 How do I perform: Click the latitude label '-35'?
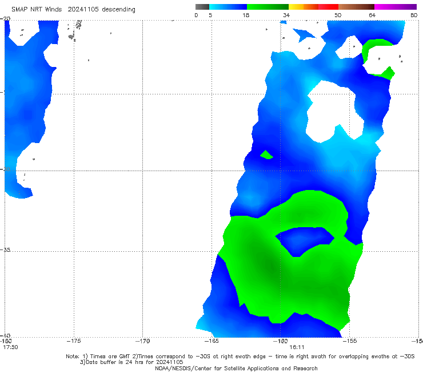(5, 250)
